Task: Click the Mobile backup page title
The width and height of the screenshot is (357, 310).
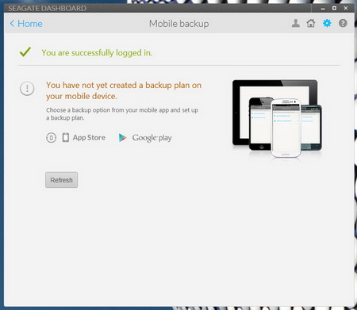Action: tap(179, 24)
